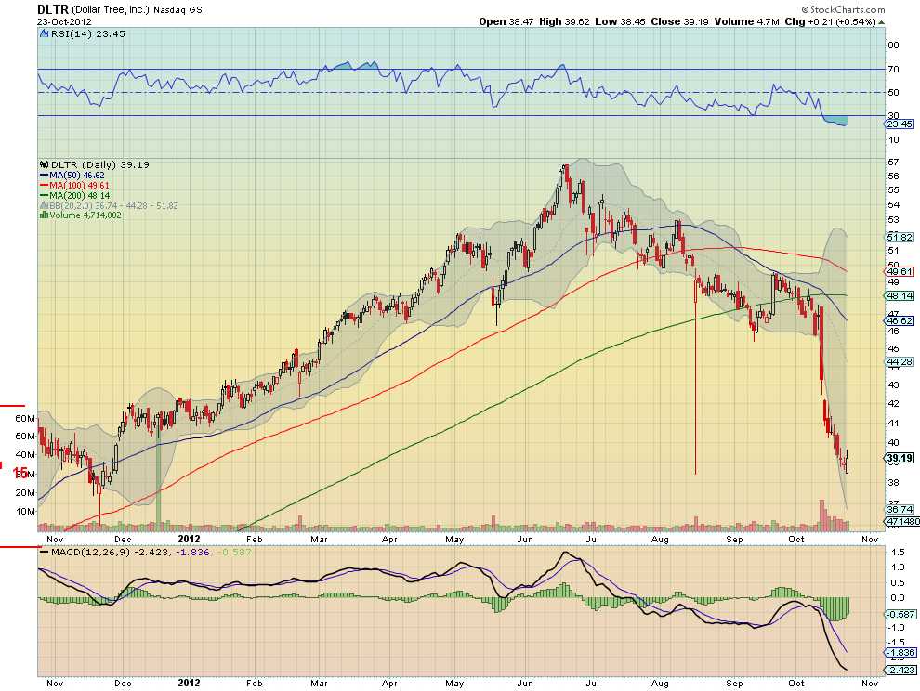Click the bold 39.19 last price tag
This screenshot has height=691, width=920.
pos(900,458)
